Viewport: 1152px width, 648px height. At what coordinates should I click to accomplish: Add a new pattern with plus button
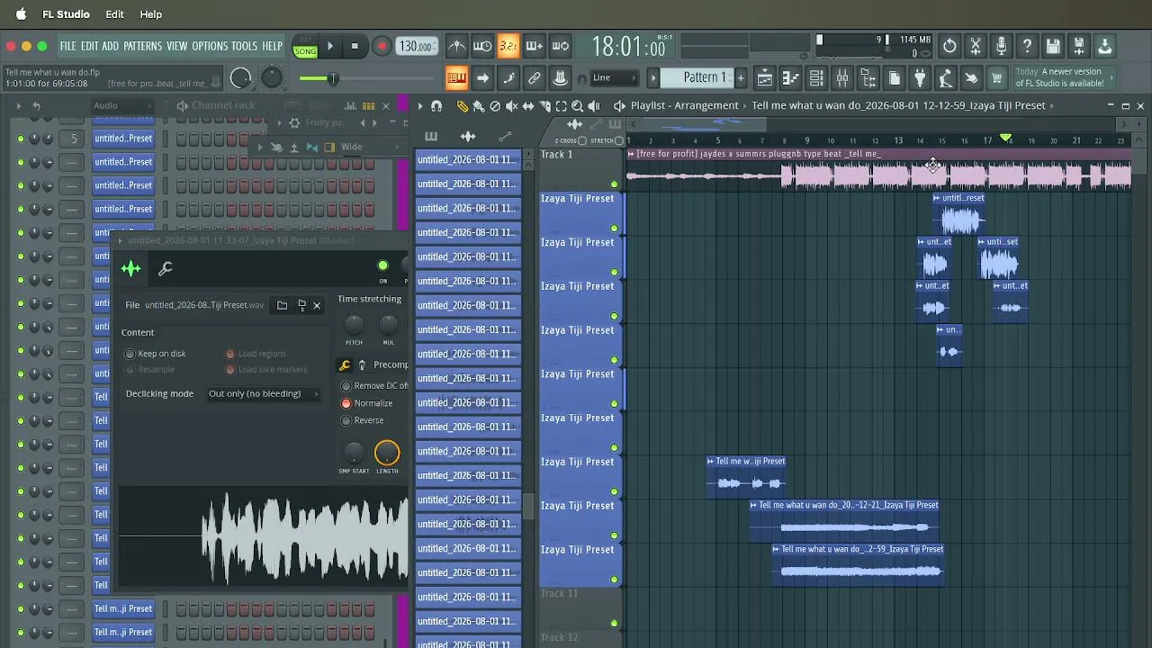click(741, 78)
